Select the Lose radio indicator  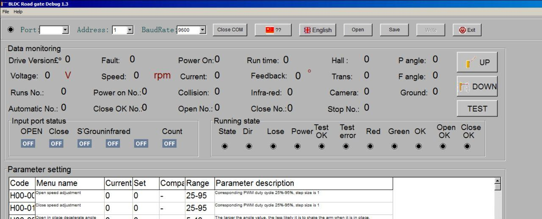pyautogui.click(x=273, y=146)
